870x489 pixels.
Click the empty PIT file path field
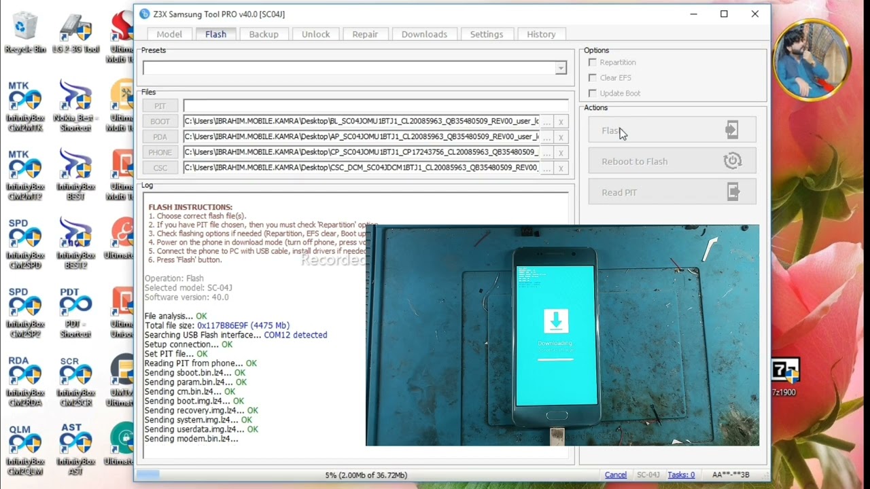point(375,106)
